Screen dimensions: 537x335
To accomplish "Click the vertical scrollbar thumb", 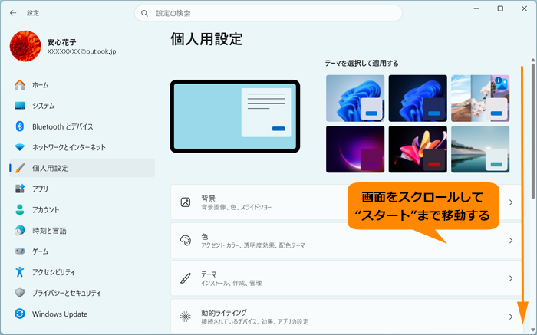I will (x=533, y=131).
